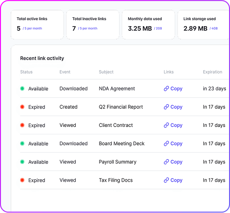Open the Total Inactive links card
The height and width of the screenshot is (213, 230).
[93, 25]
